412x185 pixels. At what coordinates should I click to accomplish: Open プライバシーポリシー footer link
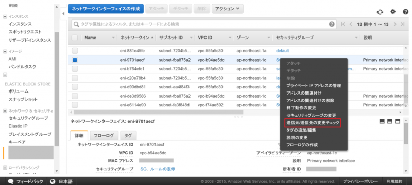point(360,181)
